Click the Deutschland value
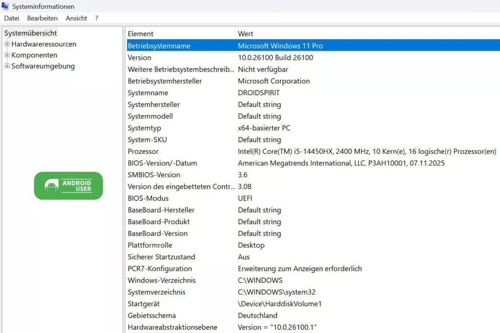500x333 pixels. coord(257,316)
